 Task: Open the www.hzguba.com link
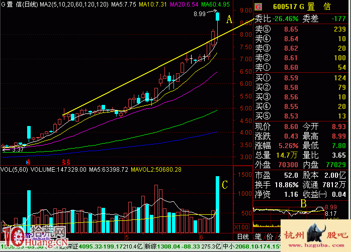pyautogui.click(x=316, y=245)
